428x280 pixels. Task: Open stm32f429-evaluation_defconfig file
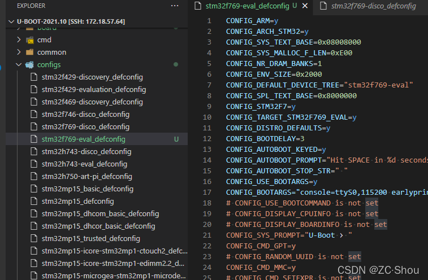point(94,89)
